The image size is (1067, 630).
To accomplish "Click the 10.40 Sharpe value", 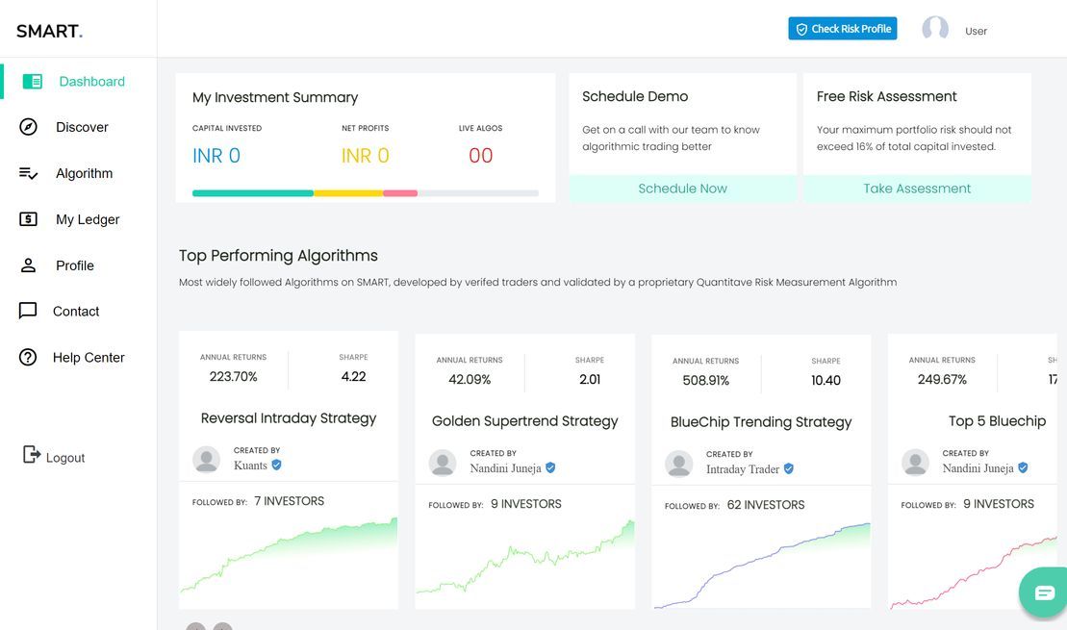I will point(826,380).
